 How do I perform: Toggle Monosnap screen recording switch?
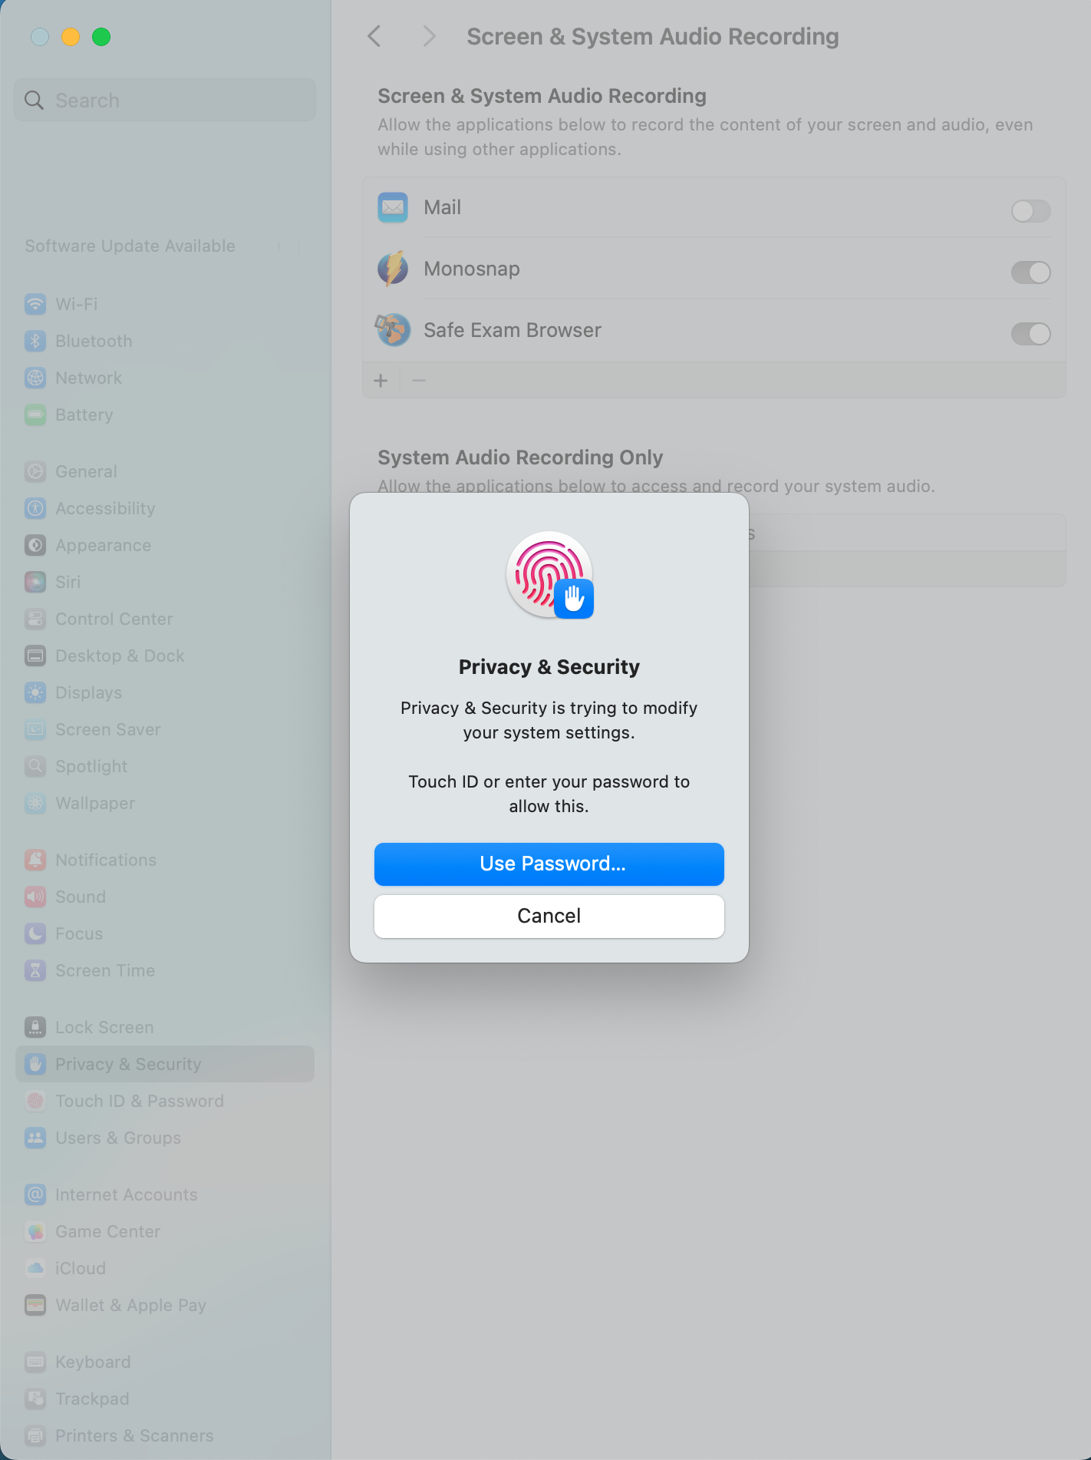coord(1030,273)
